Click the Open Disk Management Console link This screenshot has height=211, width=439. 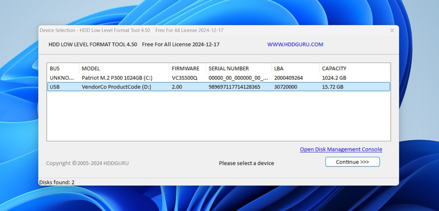coord(341,149)
